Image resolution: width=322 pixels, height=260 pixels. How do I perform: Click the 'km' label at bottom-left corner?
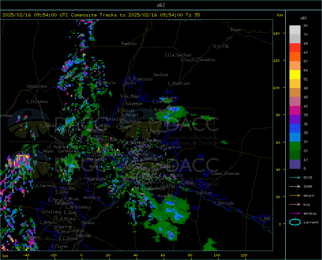tap(5, 256)
